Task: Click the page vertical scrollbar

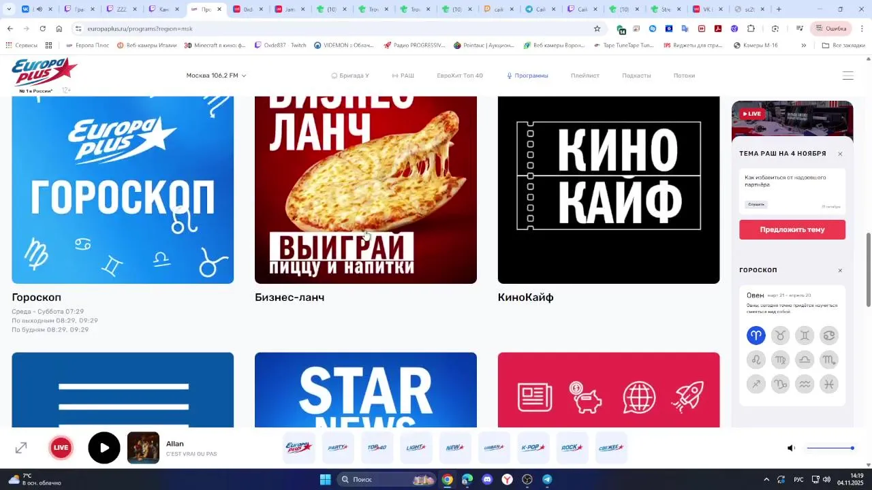Action: tap(868, 269)
